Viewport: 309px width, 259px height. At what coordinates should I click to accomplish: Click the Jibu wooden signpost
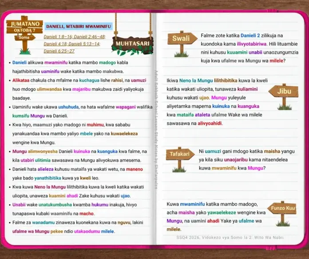click(x=284, y=96)
